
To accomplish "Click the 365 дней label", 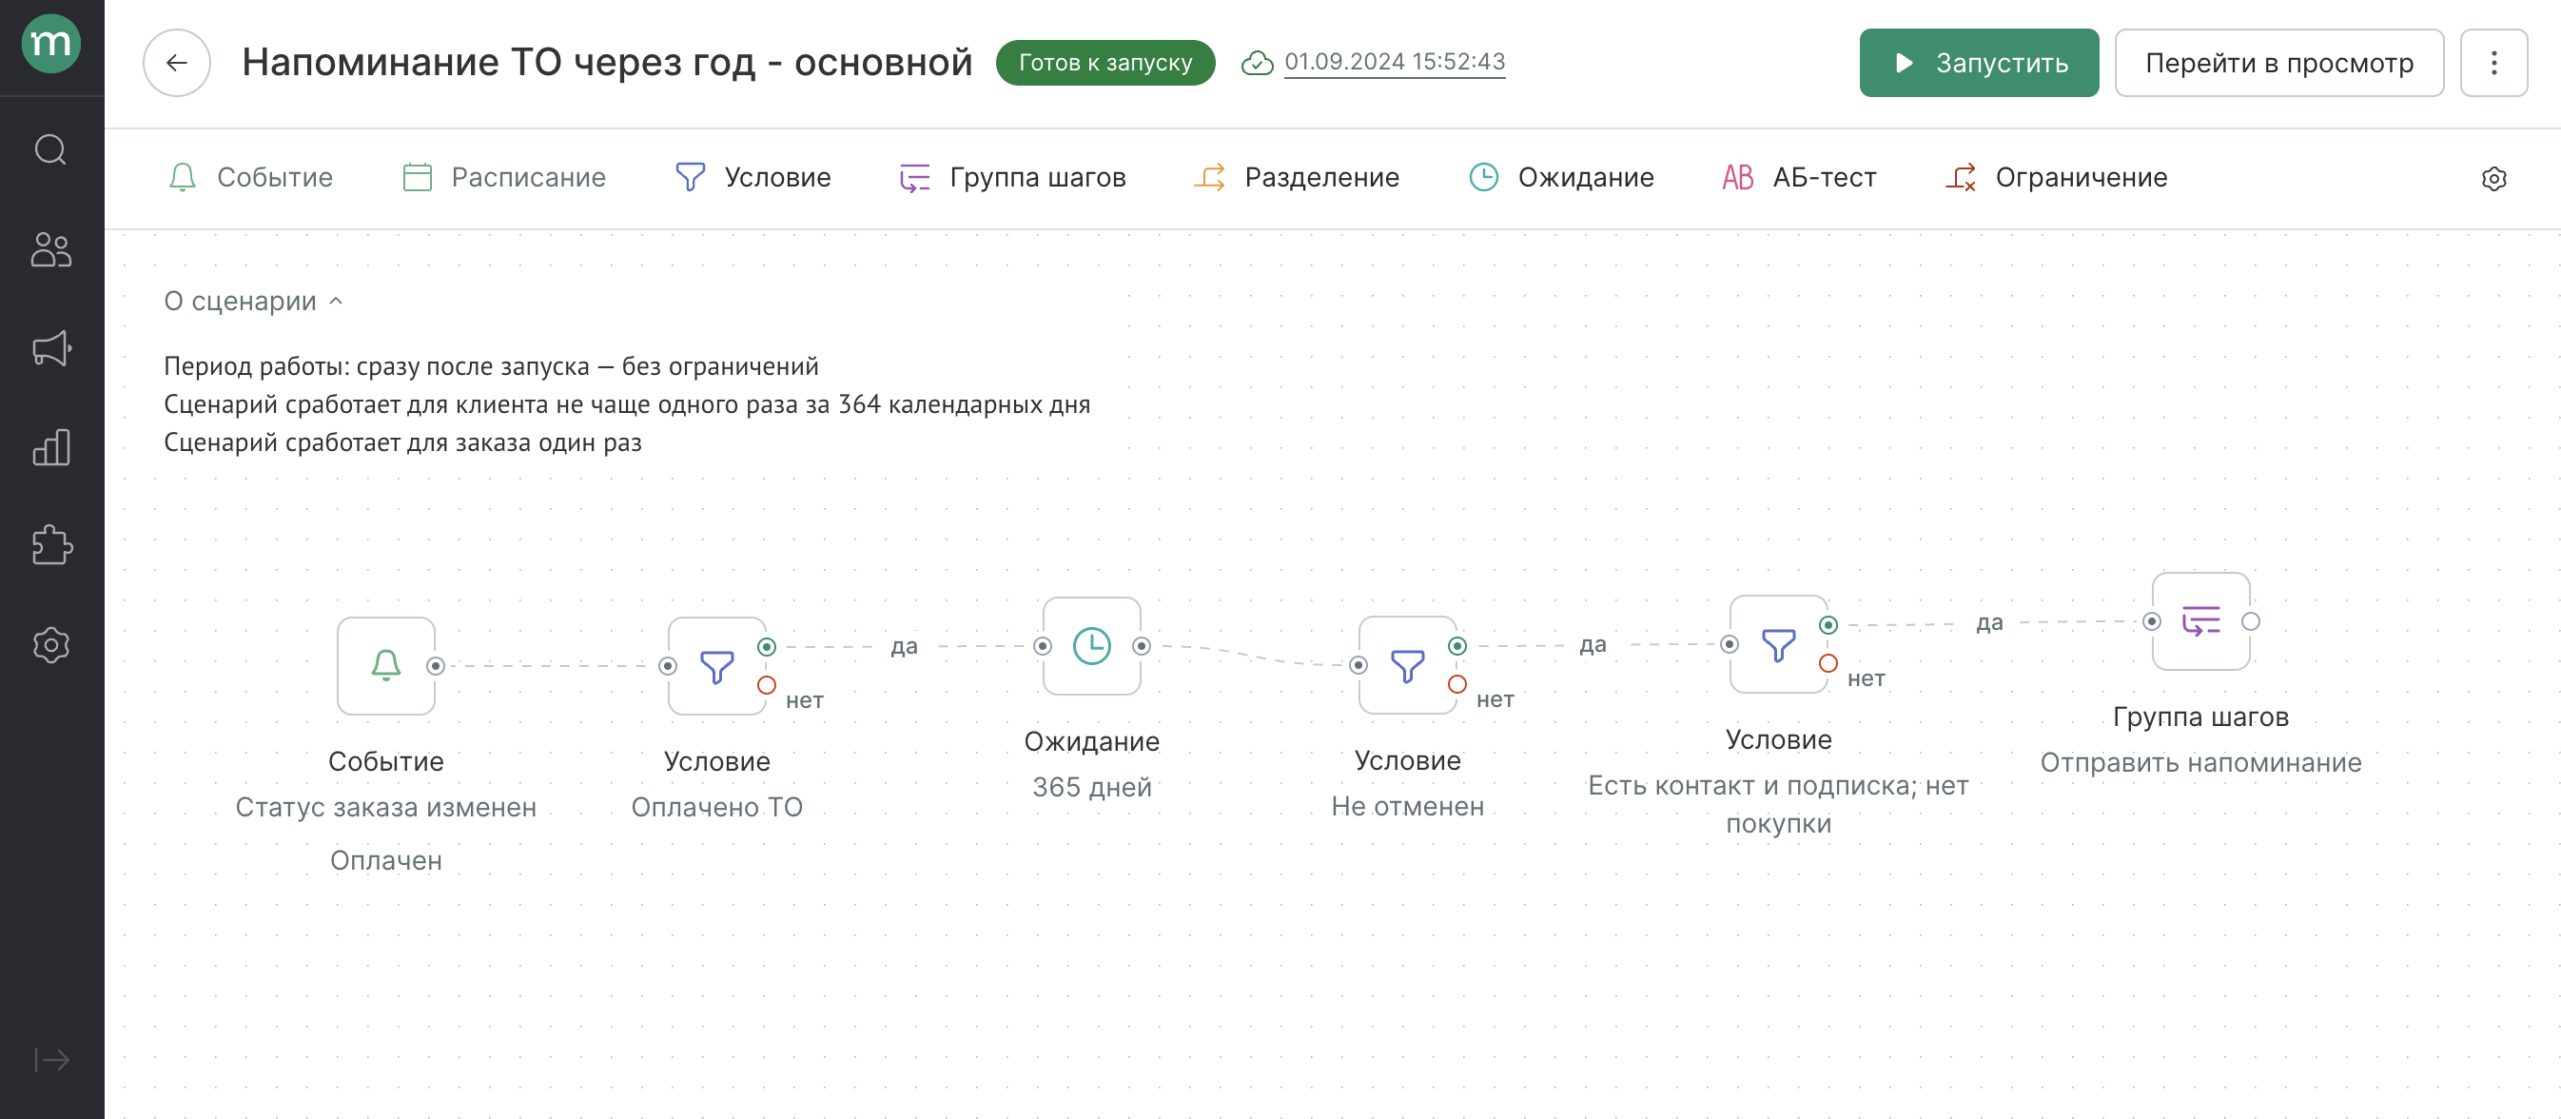I will 1091,788.
